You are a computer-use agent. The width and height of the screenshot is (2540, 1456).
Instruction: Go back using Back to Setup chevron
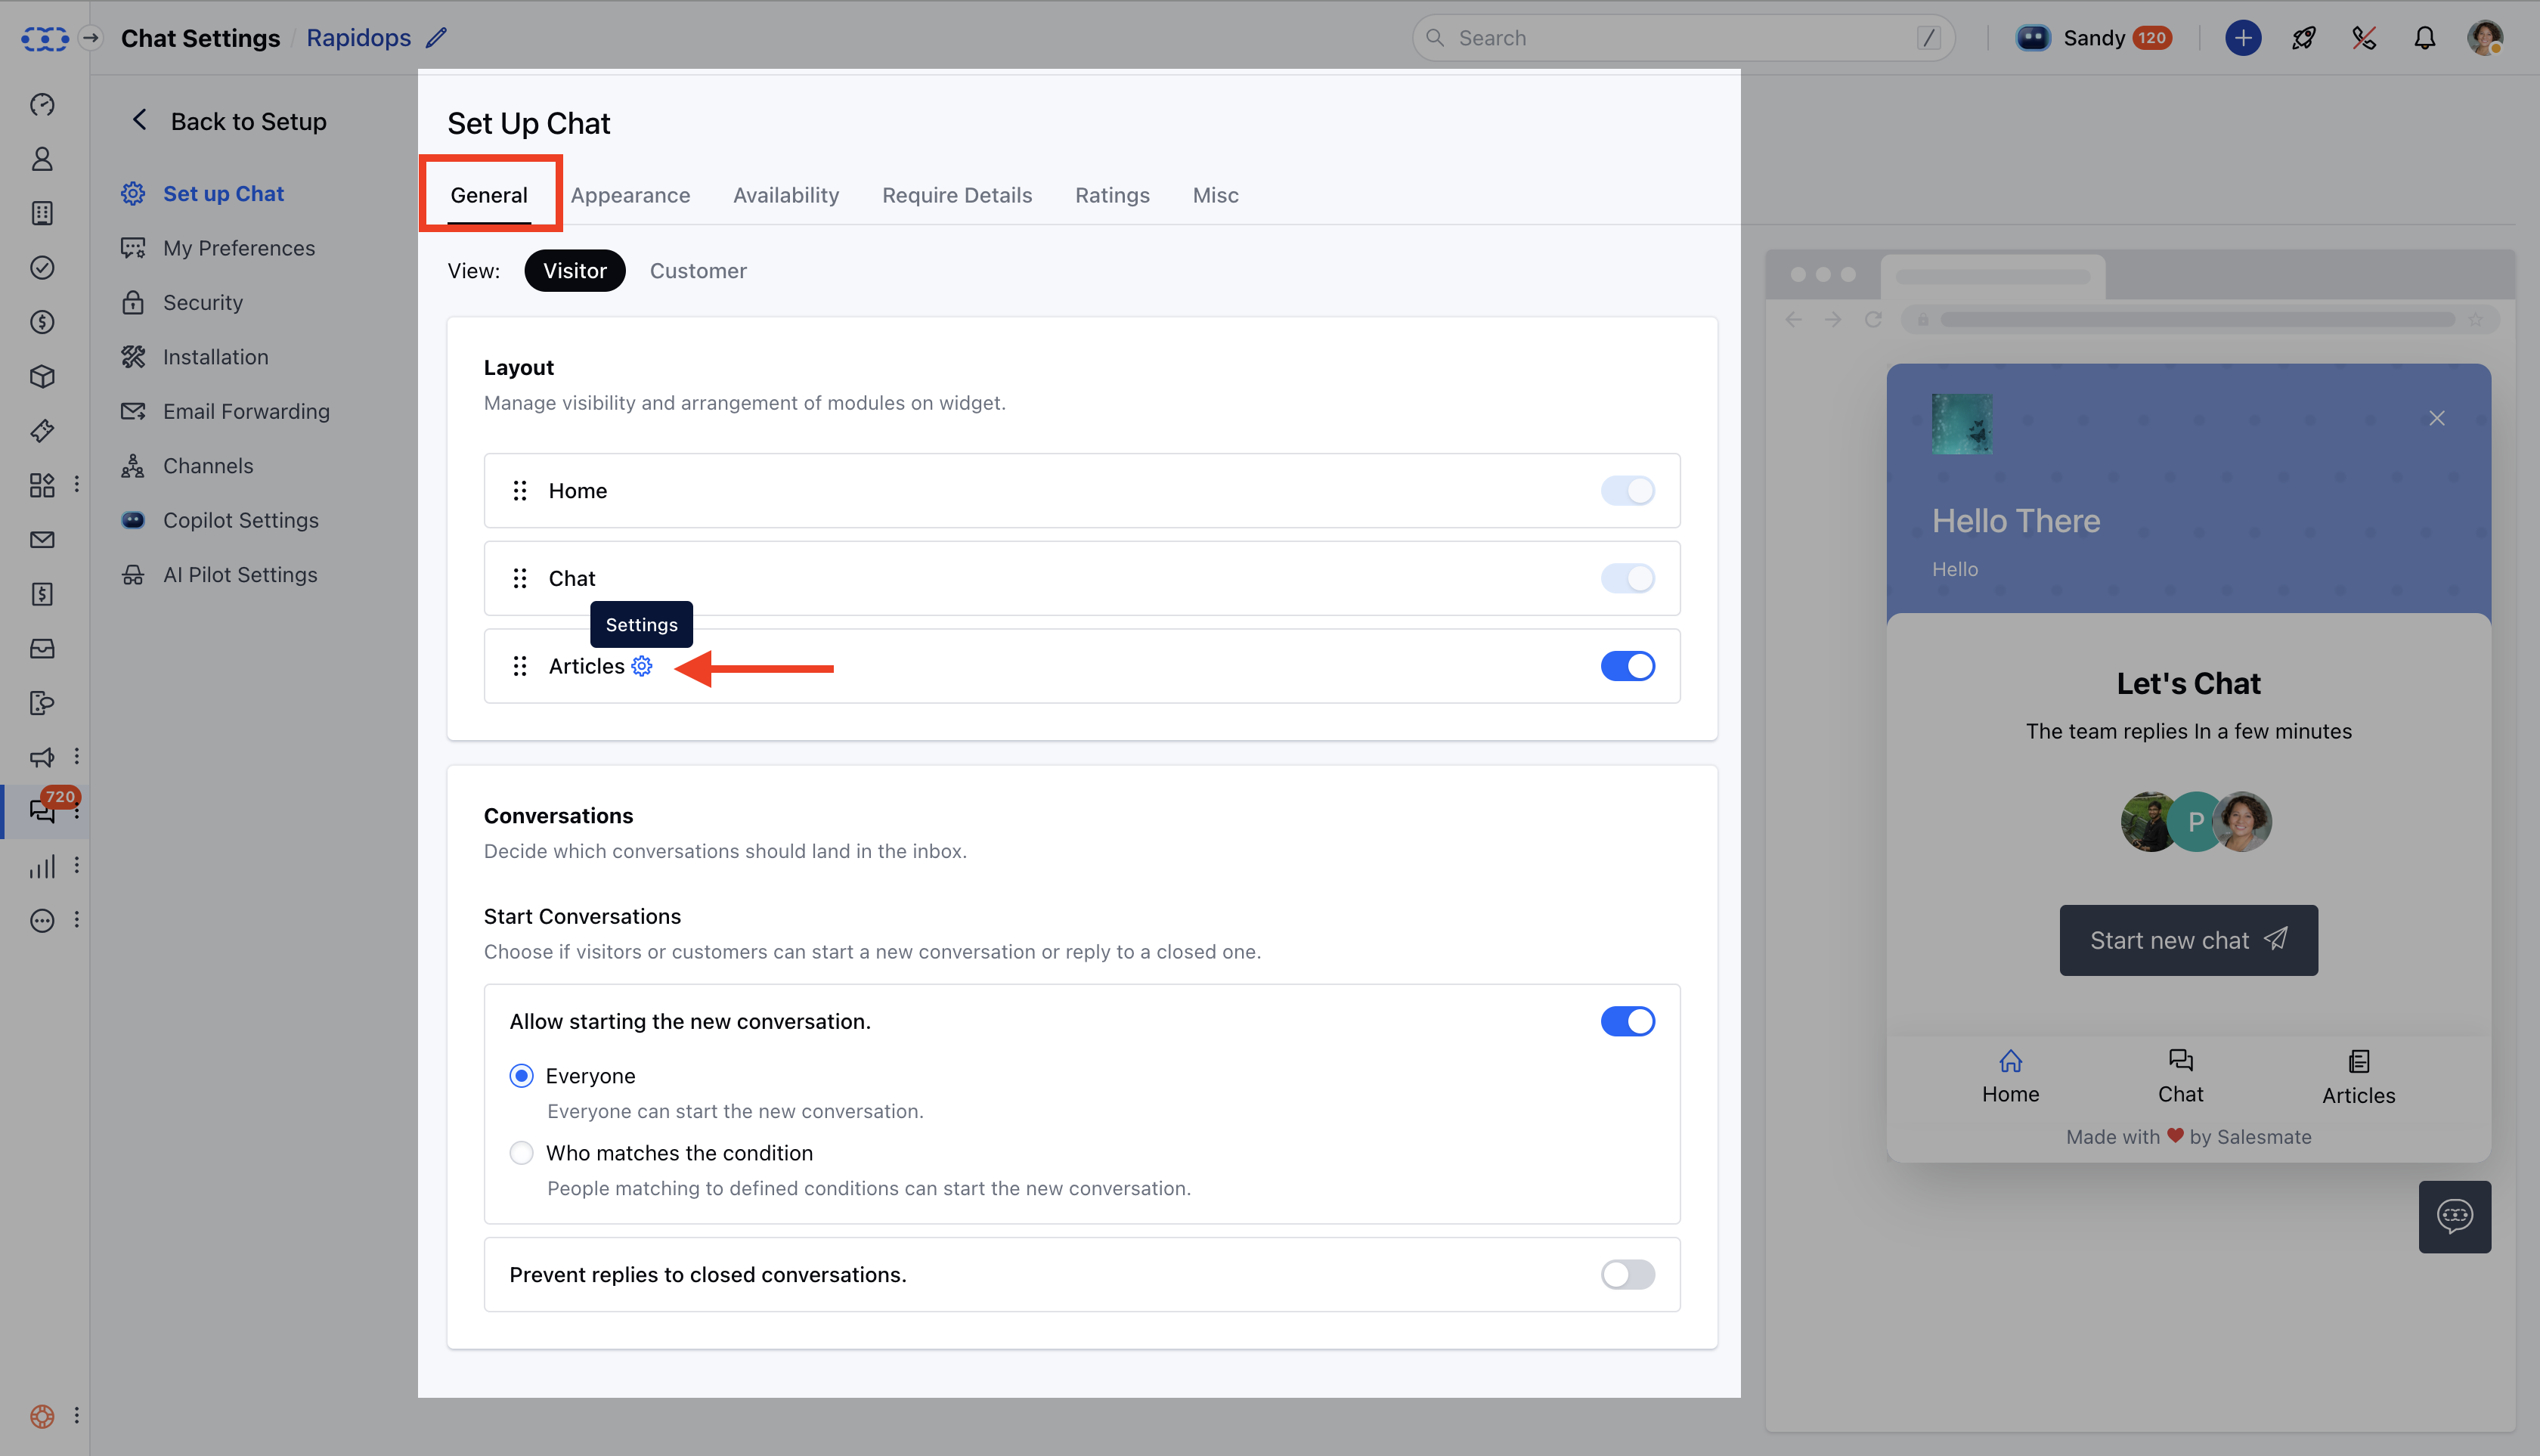click(x=140, y=121)
